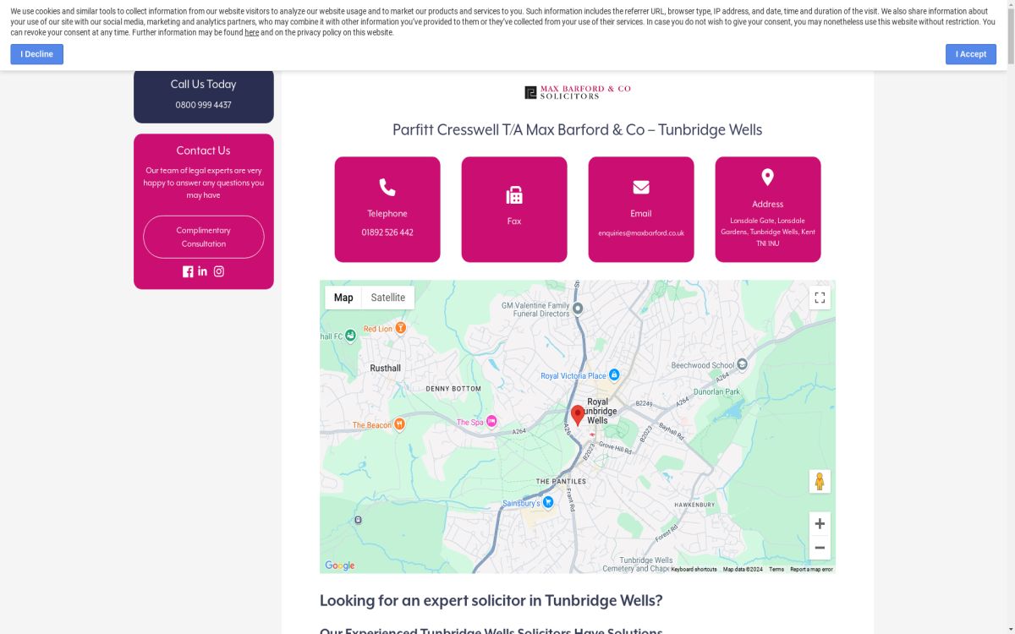Click the 'Report a map error' link
The image size is (1015, 634).
pyautogui.click(x=810, y=569)
